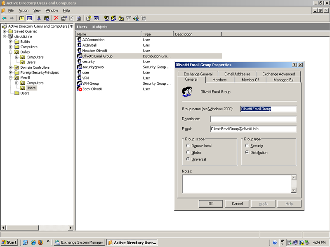Click the Show/Hide Action Pane icon
330x247 pixels.
click(x=96, y=18)
